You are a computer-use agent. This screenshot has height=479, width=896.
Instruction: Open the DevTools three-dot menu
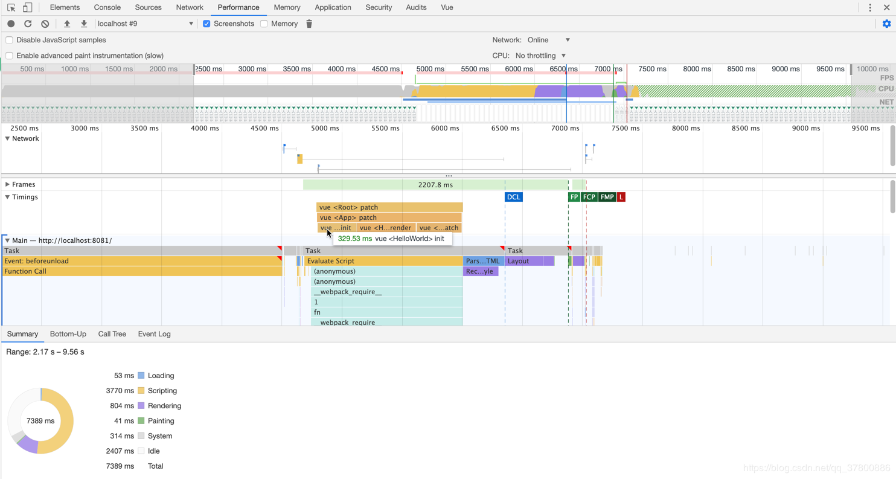870,8
